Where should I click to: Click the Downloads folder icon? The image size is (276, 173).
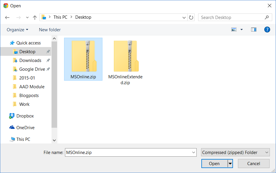15,60
